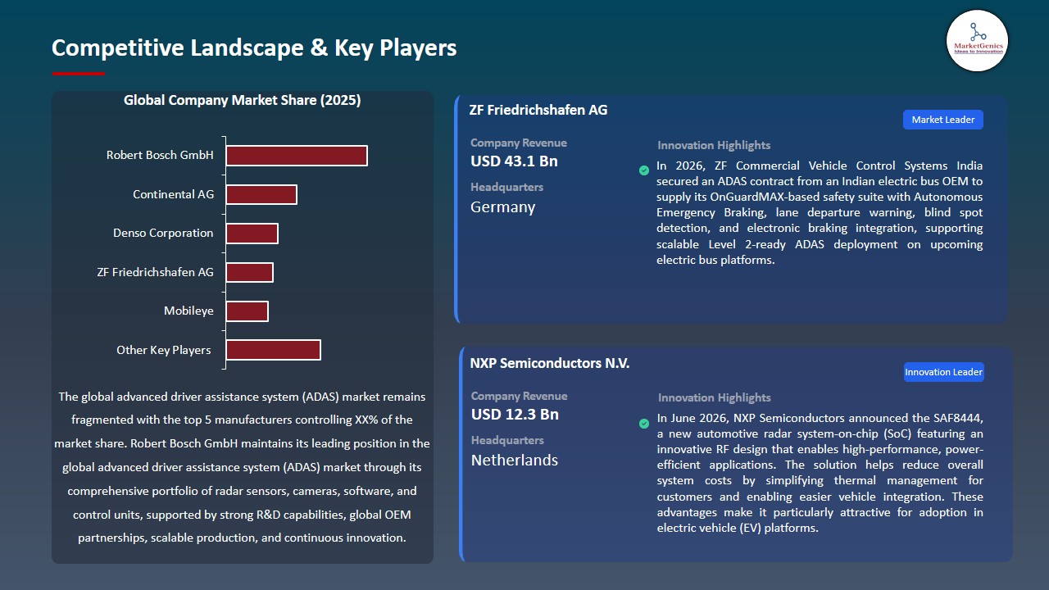Viewport: 1049px width, 590px height.
Task: Click the ZF Friedrichshafen AG chart bar
Action: [250, 272]
